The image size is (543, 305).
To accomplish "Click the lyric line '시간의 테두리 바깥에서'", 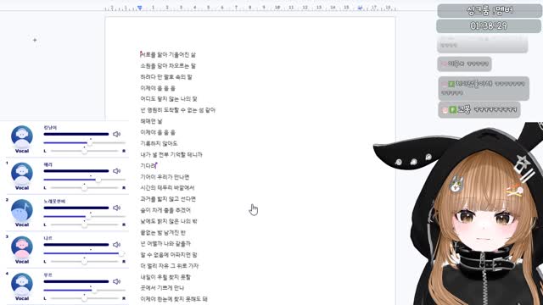I will (x=167, y=188).
